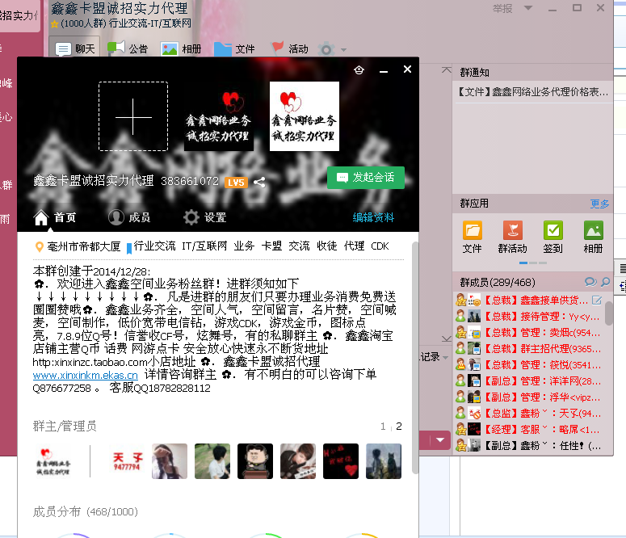Viewport: 626px width, 538px height.
Task: Click the member list chat bubble icon
Action: coord(590,282)
